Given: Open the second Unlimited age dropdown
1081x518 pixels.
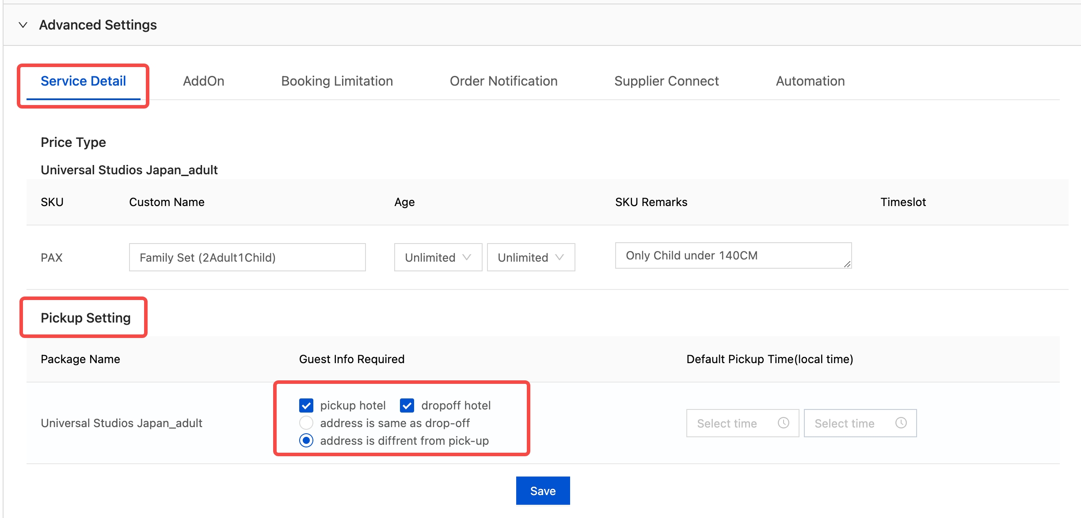Looking at the screenshot, I should pyautogui.click(x=530, y=257).
